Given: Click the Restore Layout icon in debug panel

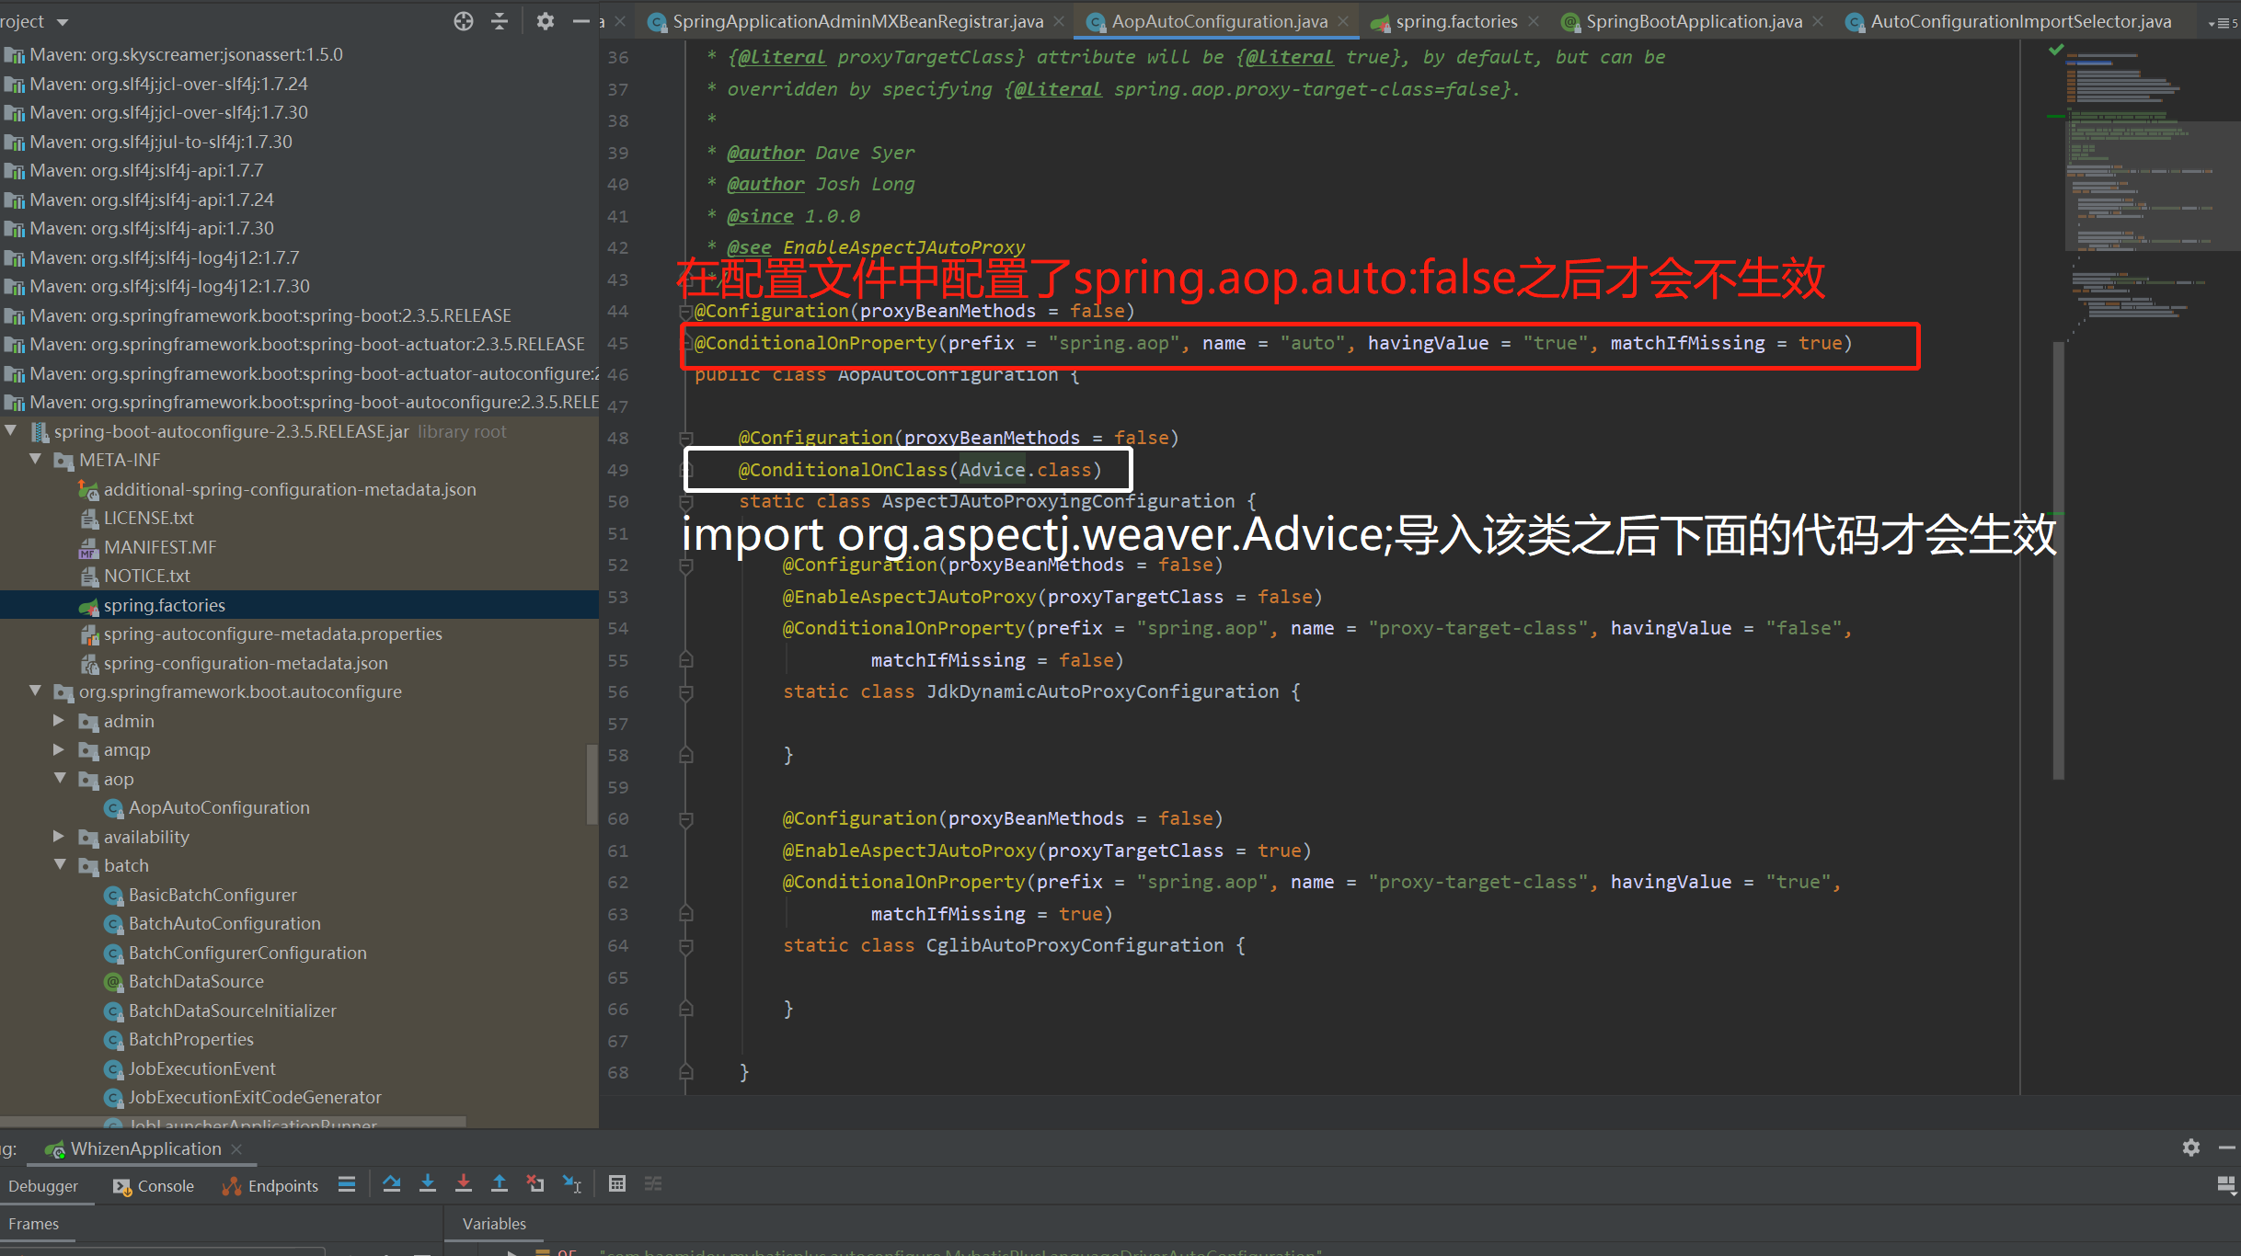Looking at the screenshot, I should coord(2227,1185).
